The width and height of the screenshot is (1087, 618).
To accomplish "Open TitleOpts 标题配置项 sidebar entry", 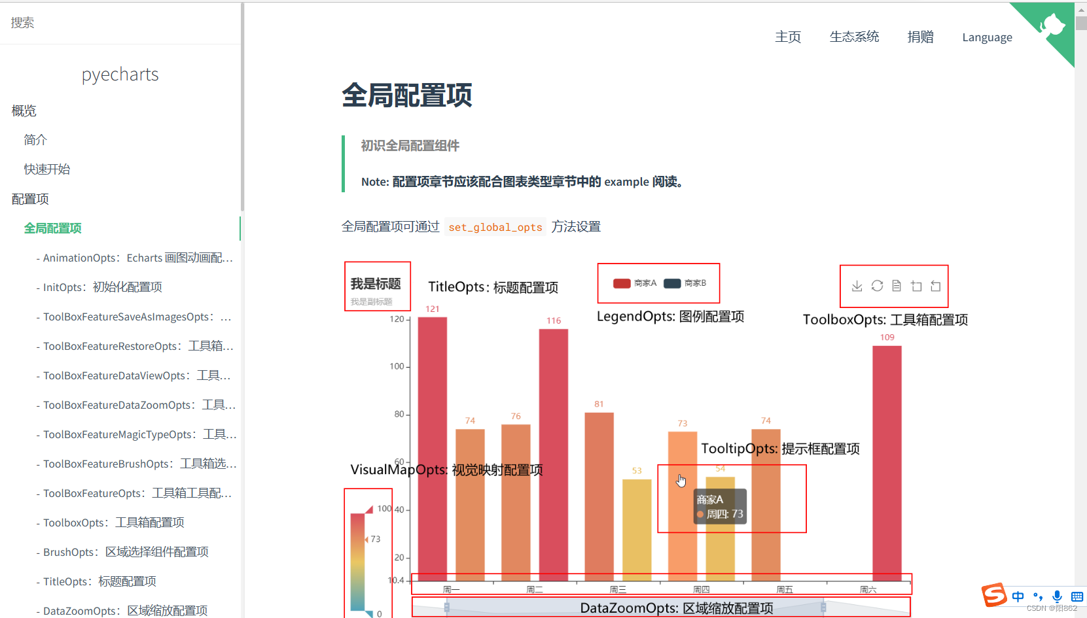I will [96, 581].
